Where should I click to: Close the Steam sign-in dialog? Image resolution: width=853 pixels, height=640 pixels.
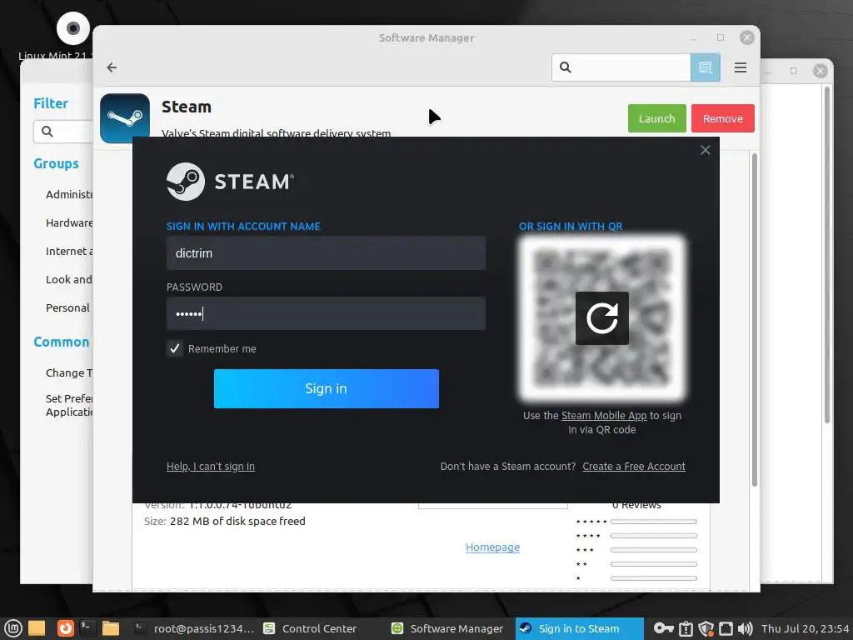click(x=705, y=150)
